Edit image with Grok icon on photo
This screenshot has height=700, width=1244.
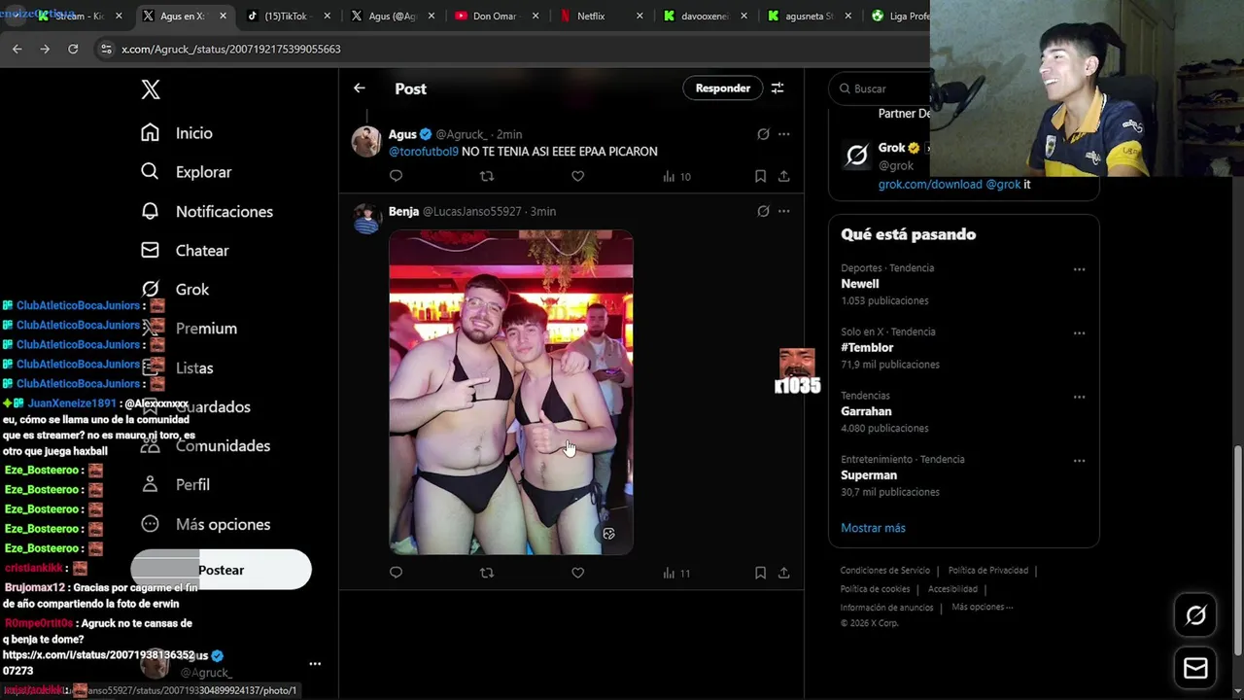[x=608, y=534]
